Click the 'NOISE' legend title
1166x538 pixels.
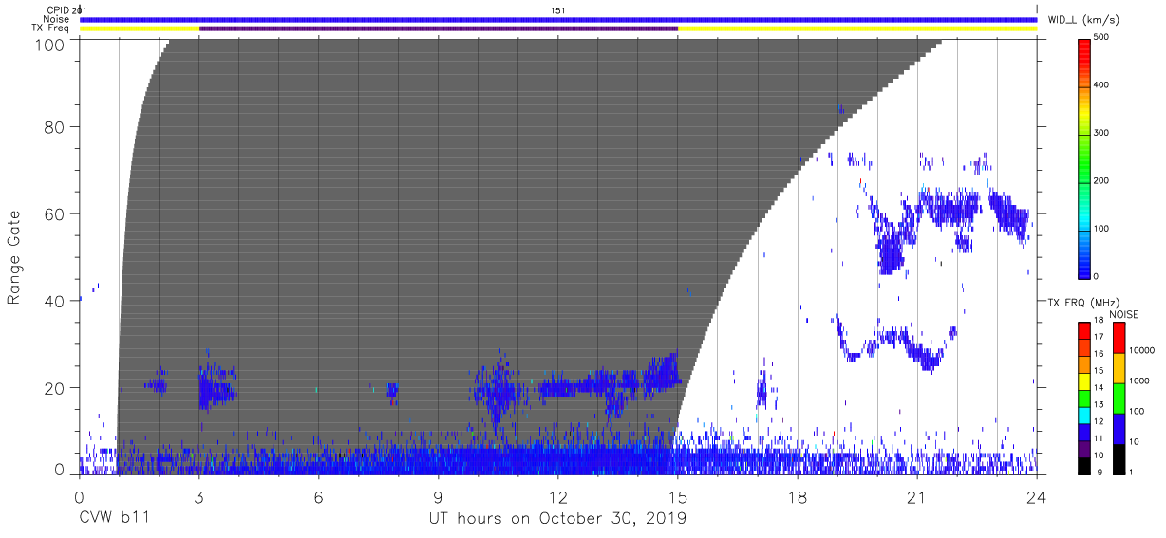(1124, 313)
